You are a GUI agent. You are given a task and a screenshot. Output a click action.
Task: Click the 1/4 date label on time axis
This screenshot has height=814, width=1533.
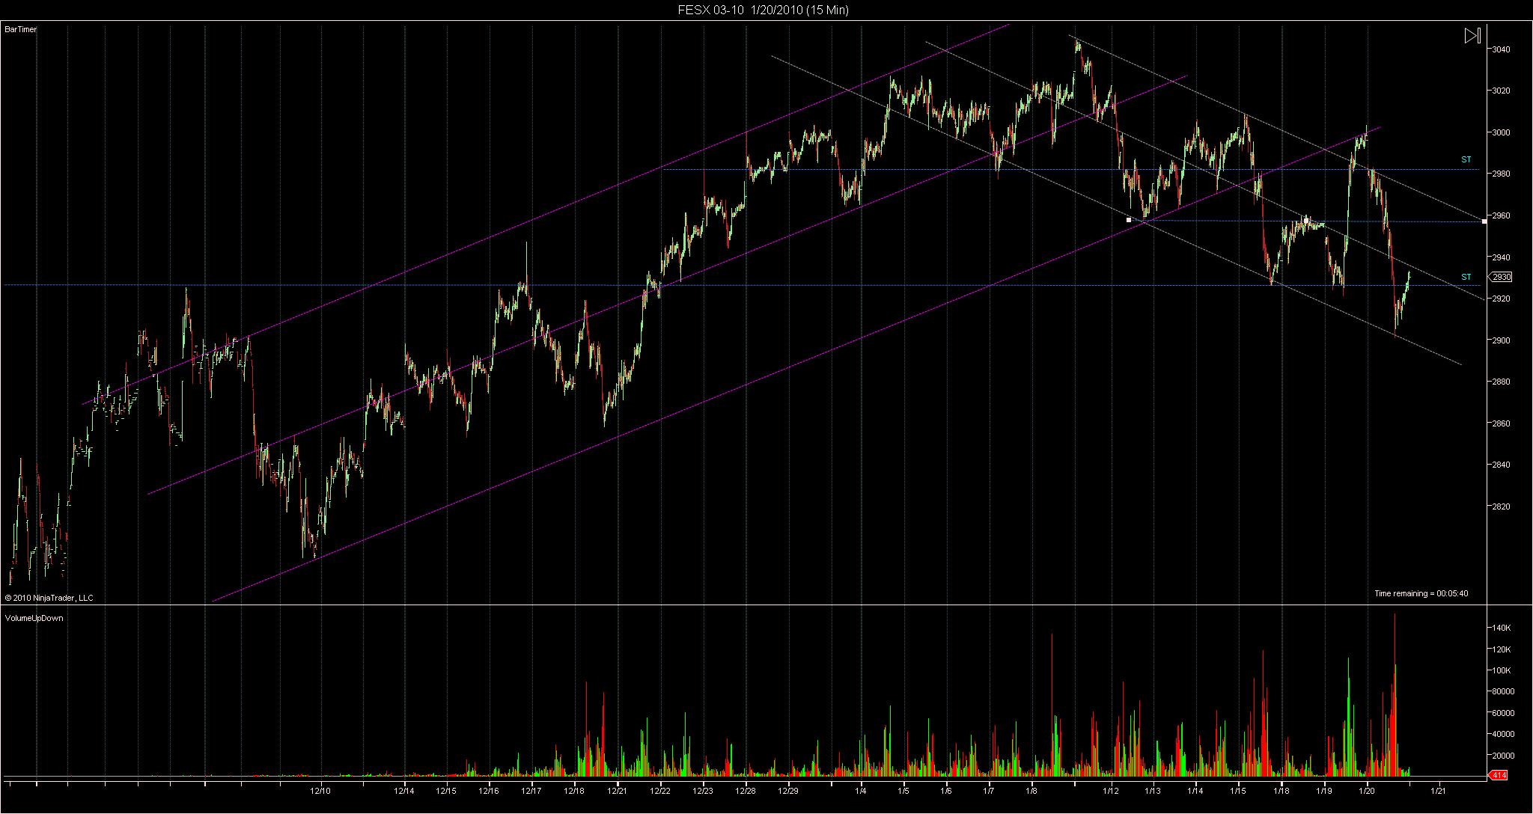tap(861, 791)
